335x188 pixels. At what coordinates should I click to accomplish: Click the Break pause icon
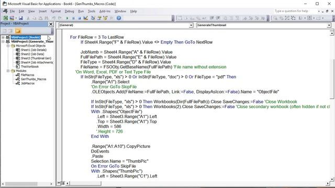coord(73,18)
